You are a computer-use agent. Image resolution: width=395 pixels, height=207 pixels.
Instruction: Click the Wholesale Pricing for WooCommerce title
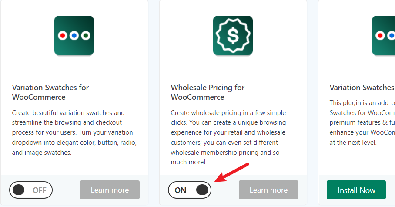(x=208, y=92)
